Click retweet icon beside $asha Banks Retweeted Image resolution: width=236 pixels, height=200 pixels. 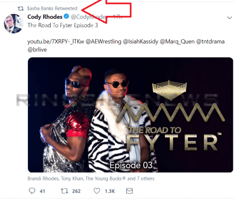(21, 8)
